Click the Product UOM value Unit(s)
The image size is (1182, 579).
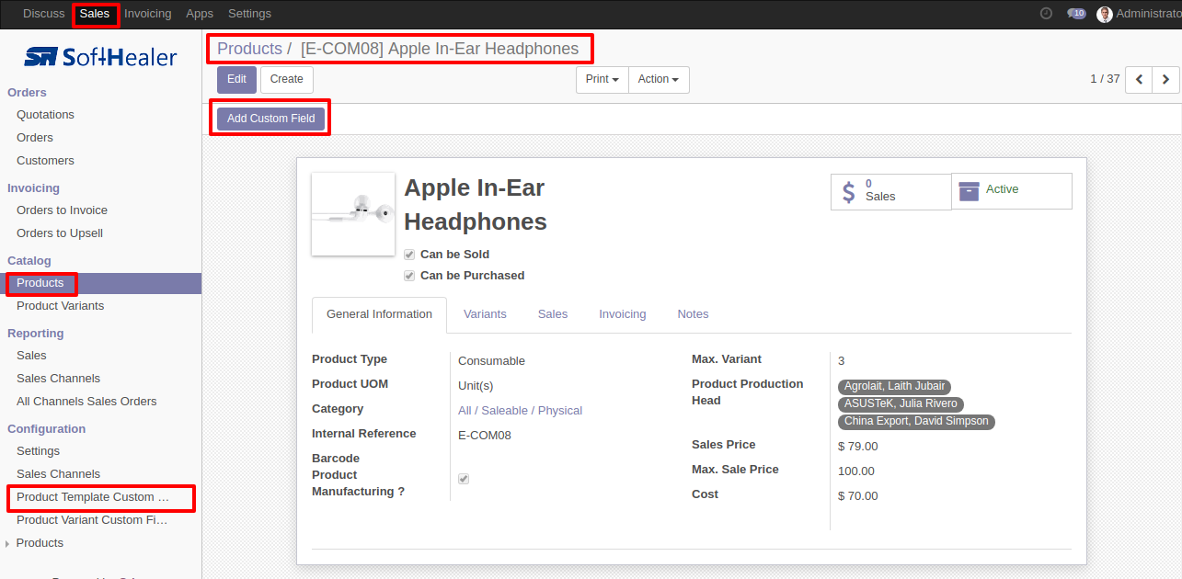click(x=476, y=386)
